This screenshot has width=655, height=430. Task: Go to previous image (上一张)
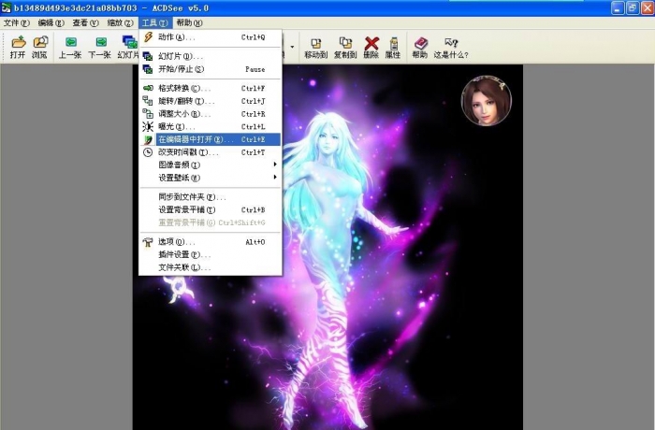[x=70, y=47]
